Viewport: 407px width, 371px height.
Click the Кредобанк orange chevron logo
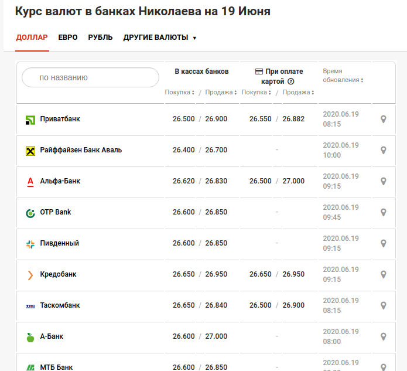pos(30,275)
